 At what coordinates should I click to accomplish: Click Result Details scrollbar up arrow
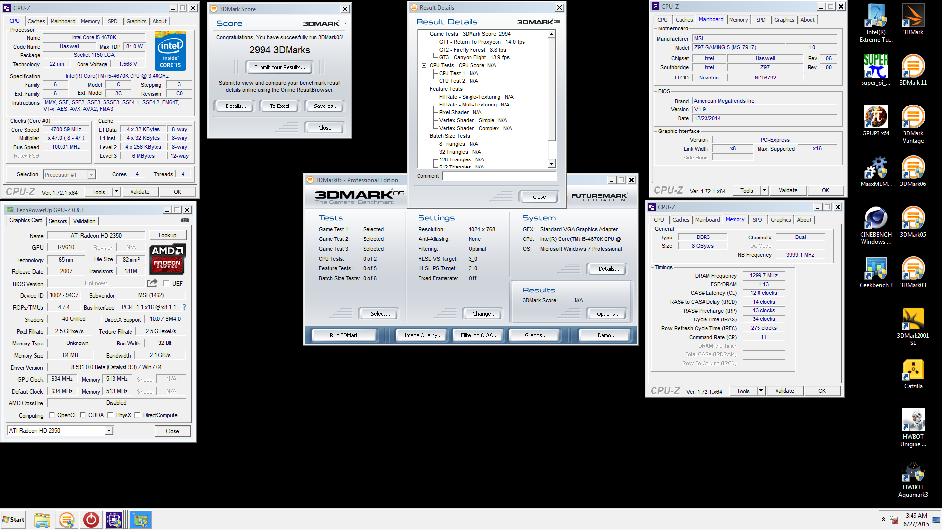[551, 34]
